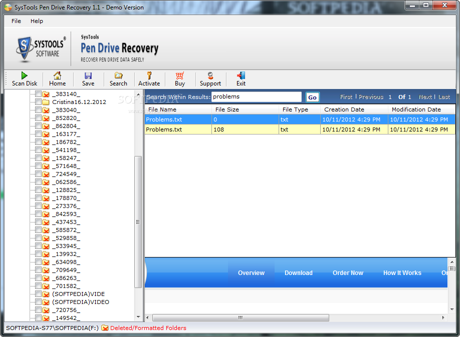
Task: Sort results by File Name column
Action: click(178, 109)
